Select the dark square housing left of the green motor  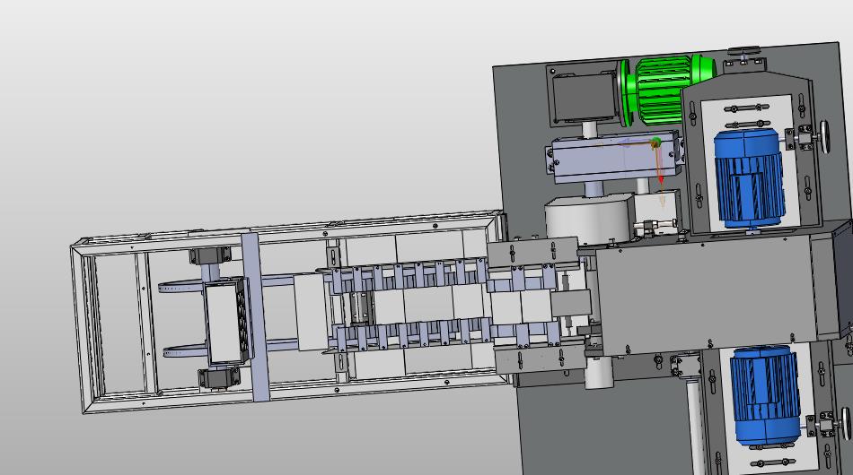click(585, 97)
